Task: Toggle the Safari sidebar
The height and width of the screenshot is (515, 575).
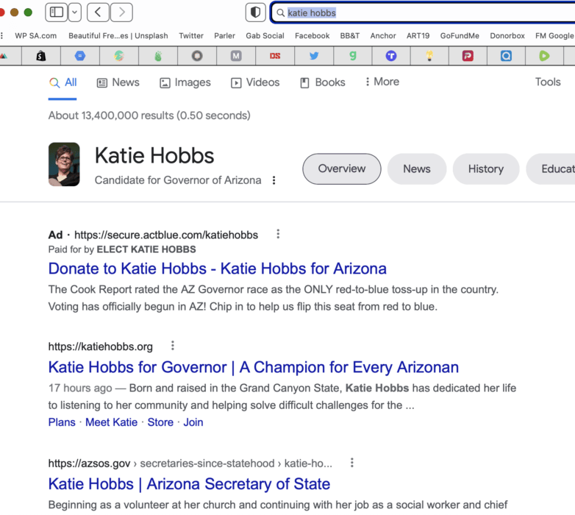Action: tap(57, 13)
